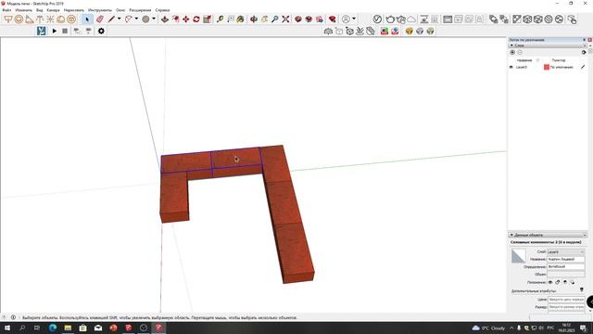Activate the Orbit camera tool

tap(254, 19)
